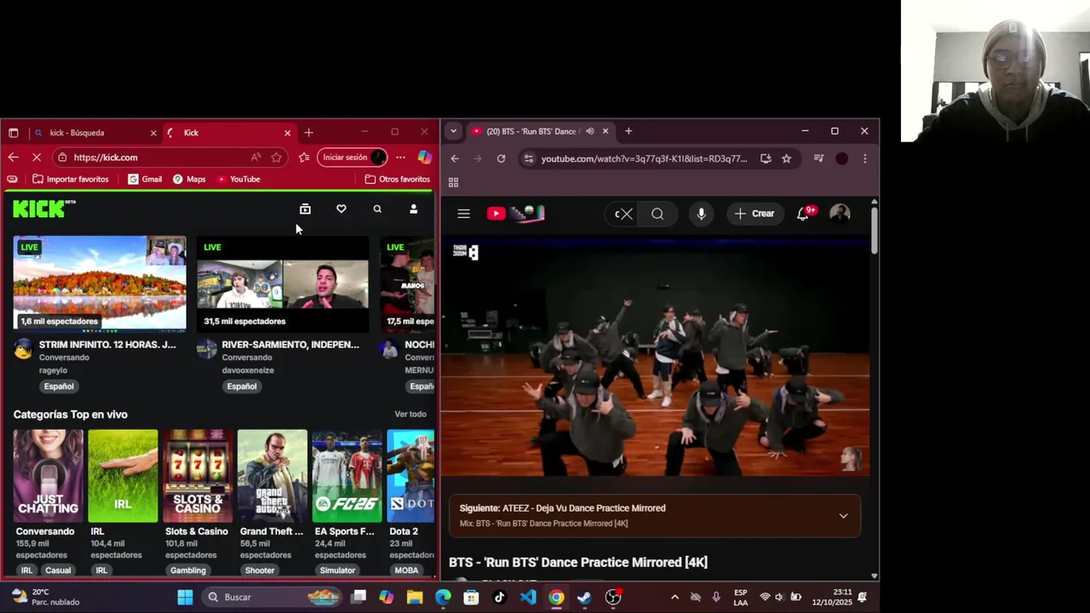Expand Chrome tab search dropdown
Screen dimensions: 1090x613
coord(453,131)
